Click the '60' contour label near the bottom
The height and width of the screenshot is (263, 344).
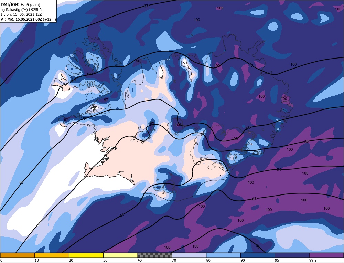click(258, 246)
